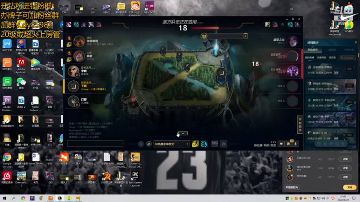Open the Adobe Premiere desktop icon
This screenshot has width=360, height=202.
click(7, 104)
